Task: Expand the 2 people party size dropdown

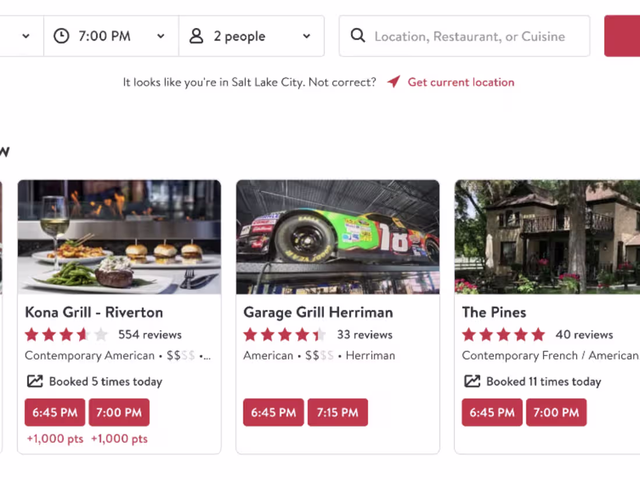Action: pyautogui.click(x=307, y=36)
